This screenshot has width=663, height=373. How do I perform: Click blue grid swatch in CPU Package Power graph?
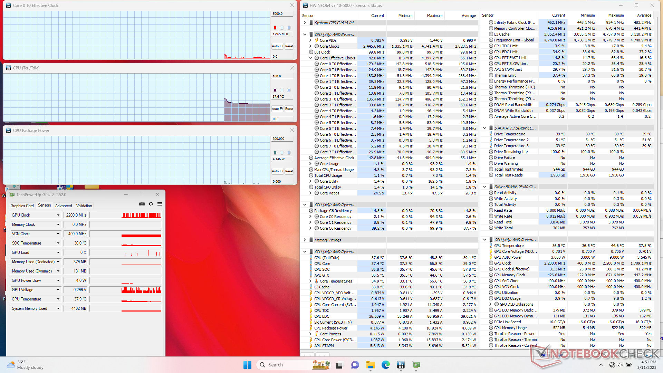289,153
